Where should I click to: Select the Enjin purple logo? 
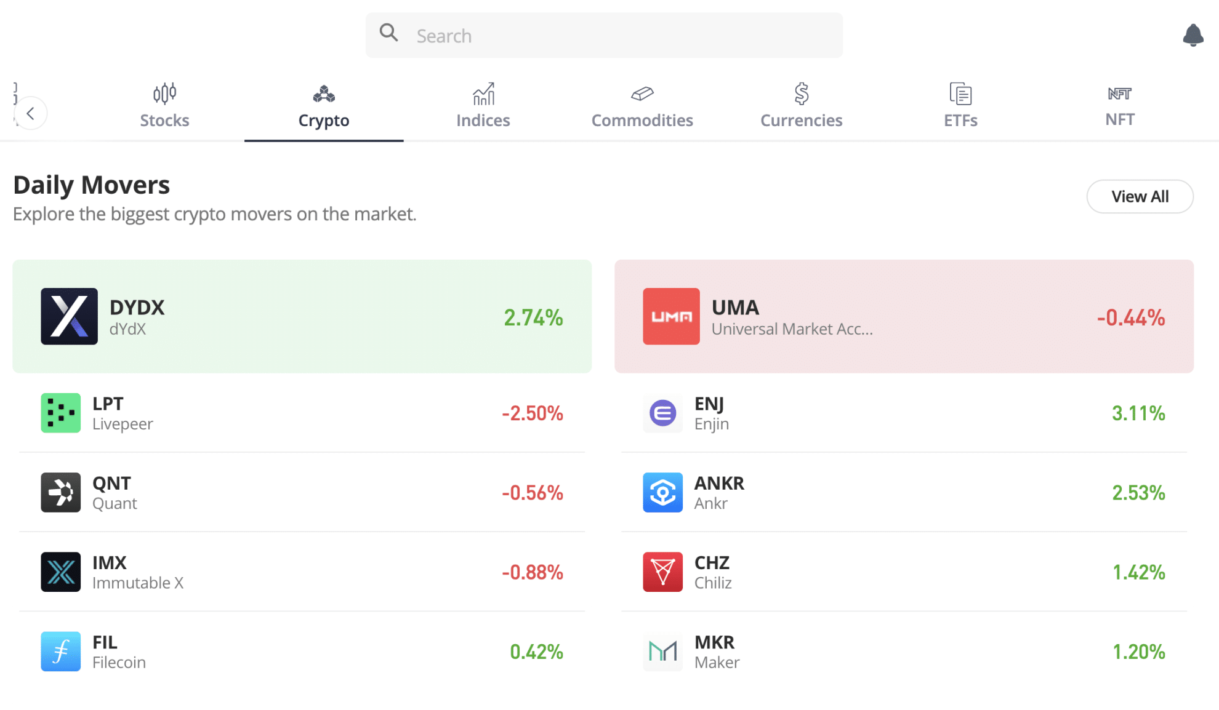click(x=662, y=413)
